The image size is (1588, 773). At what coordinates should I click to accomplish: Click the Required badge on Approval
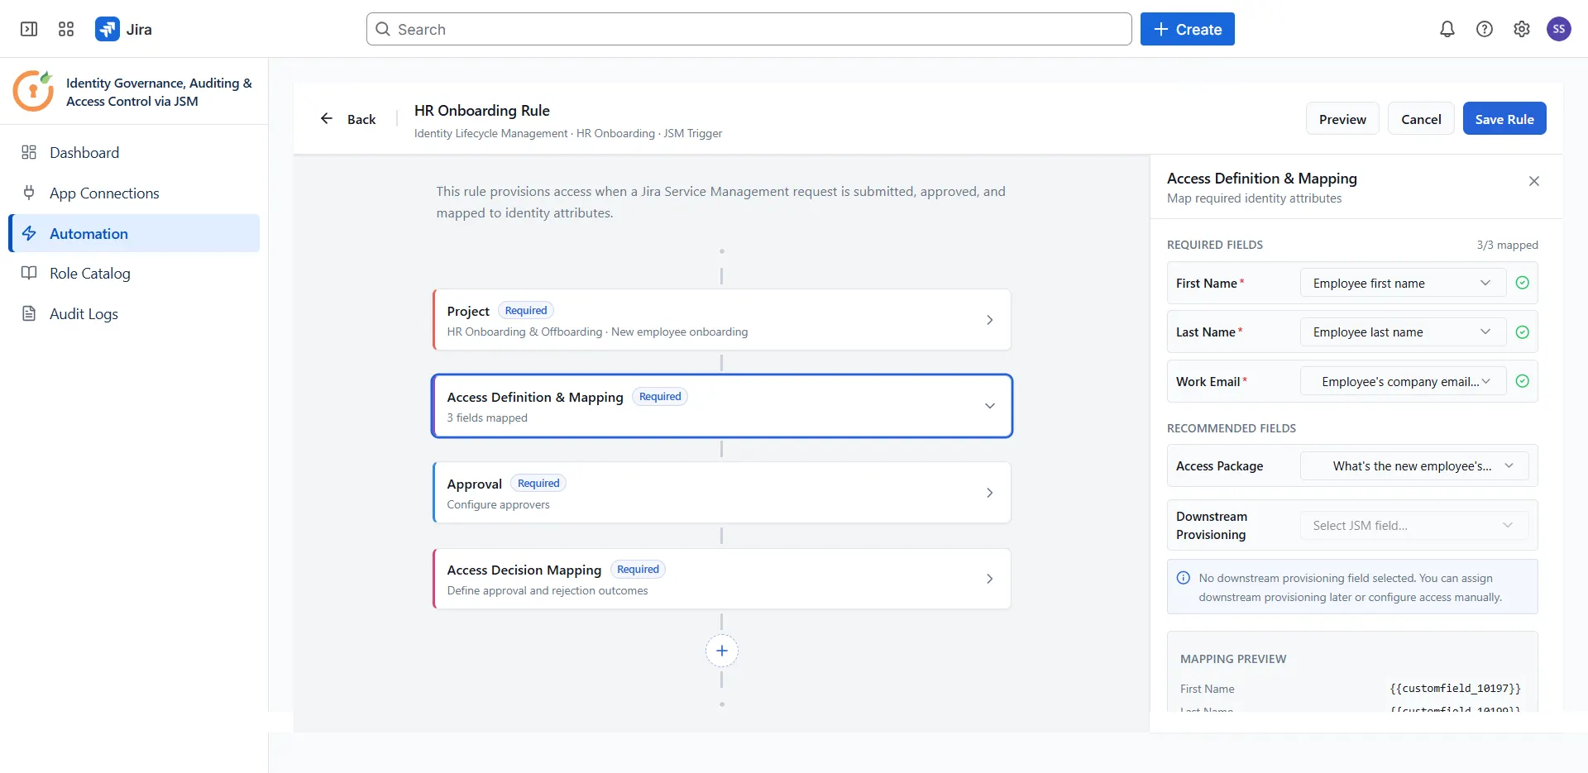[x=538, y=484]
